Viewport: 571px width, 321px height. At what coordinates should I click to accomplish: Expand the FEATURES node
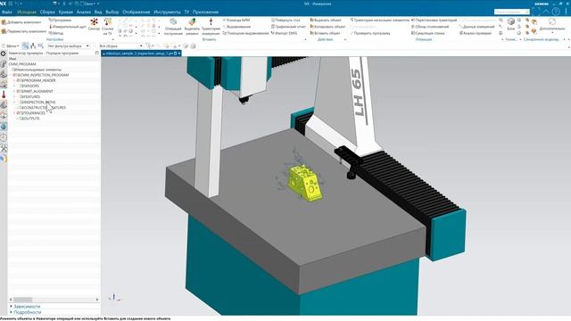(x=14, y=97)
